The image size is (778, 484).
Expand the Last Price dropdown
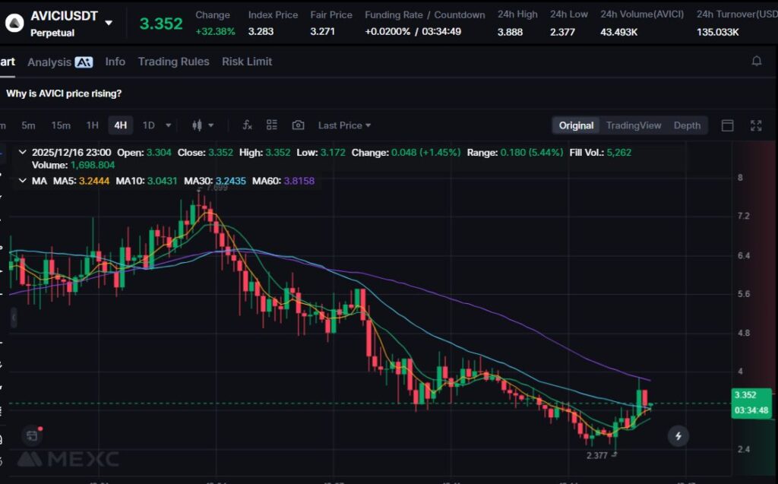click(x=344, y=125)
